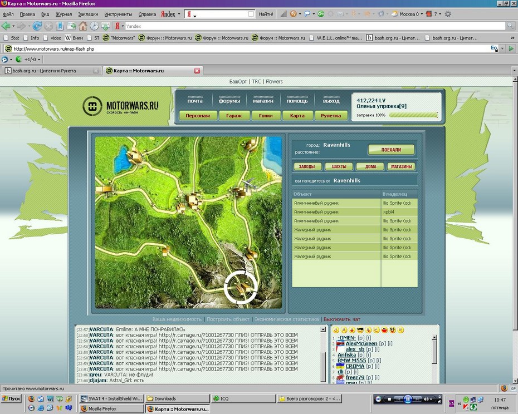Switch to bash.org.ru - Цитатник Рунета tab
The width and height of the screenshot is (518, 414).
pos(51,71)
